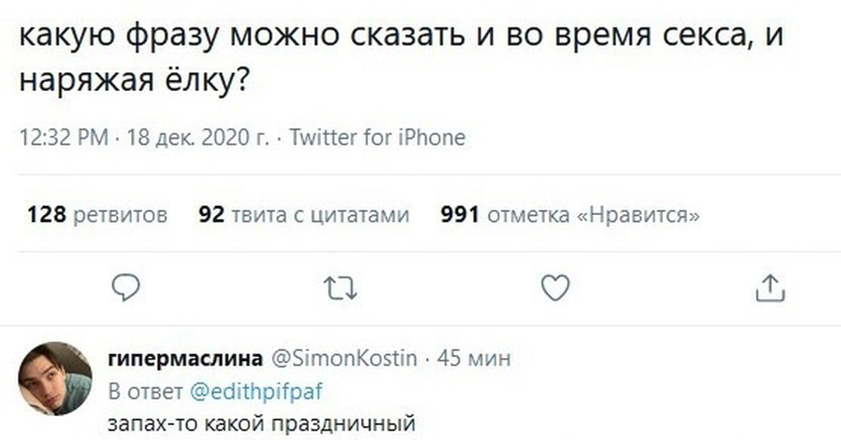
Task: Click the 45 мин reply timestamp
Action: [474, 359]
